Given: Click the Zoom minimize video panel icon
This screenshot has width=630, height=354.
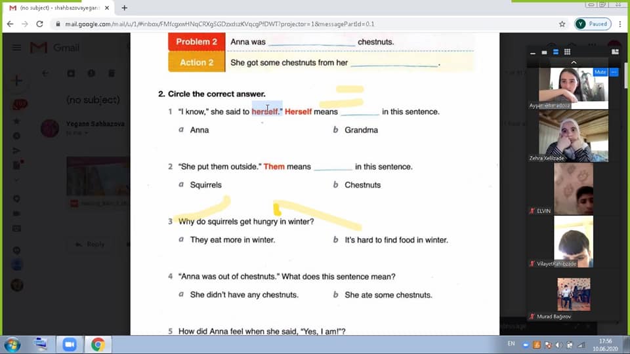Looking at the screenshot, I should (533, 52).
